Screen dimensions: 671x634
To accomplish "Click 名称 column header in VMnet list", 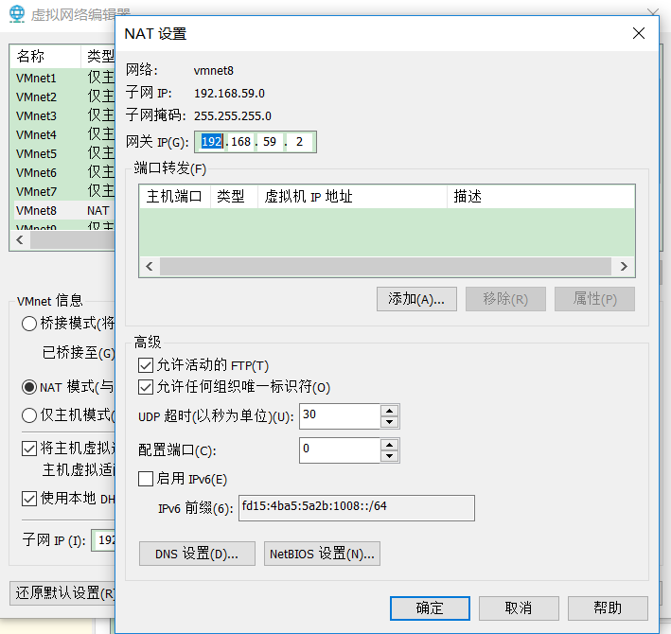I will 45,56.
